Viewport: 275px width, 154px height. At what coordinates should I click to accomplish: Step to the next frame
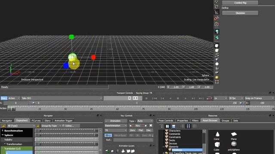pyautogui.click(x=193, y=98)
